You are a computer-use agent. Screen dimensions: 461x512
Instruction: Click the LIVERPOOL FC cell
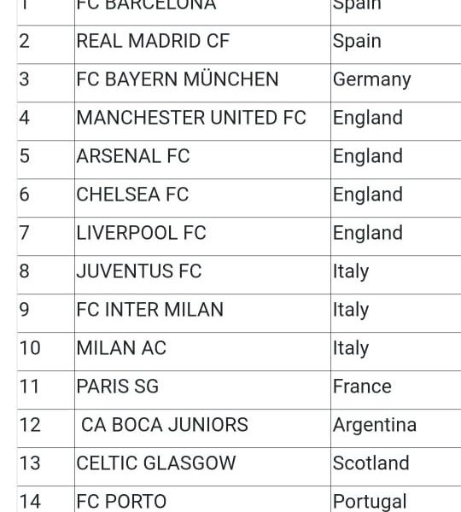(x=202, y=236)
